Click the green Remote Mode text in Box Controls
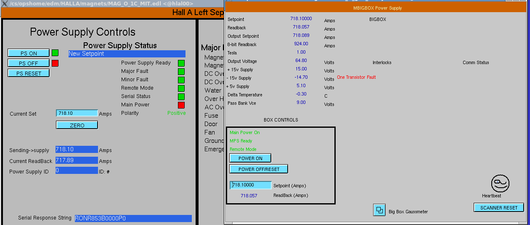The image size is (530, 225). [243, 149]
